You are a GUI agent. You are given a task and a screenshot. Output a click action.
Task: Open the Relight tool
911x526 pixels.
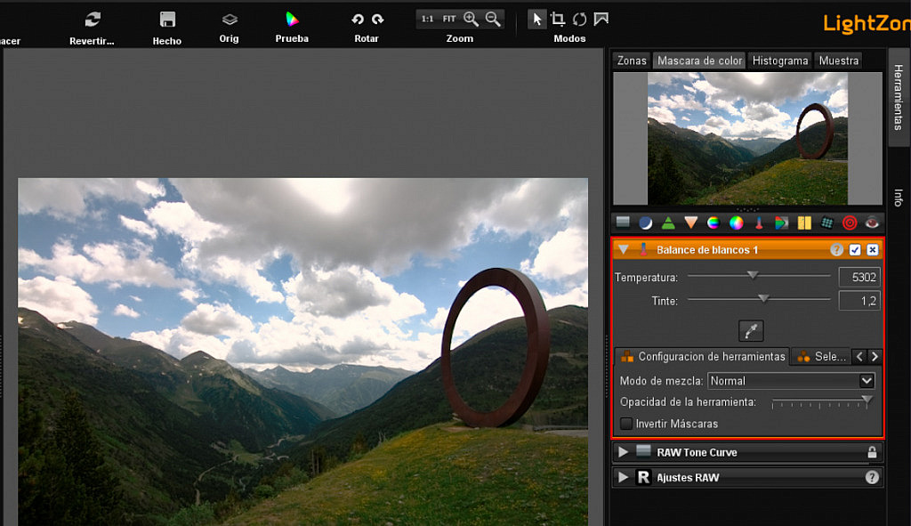point(647,223)
